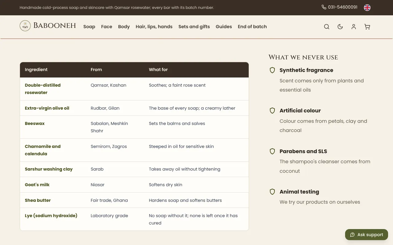Click the Ingredient column header
The height and width of the screenshot is (245, 393).
pyautogui.click(x=36, y=70)
